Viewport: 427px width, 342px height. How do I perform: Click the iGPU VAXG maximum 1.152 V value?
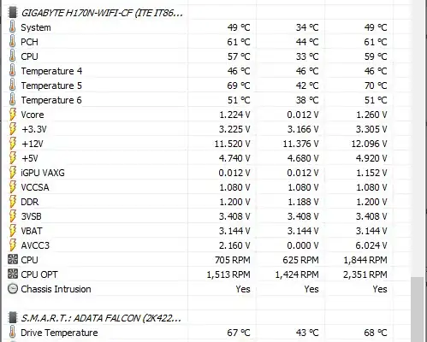[x=371, y=173]
